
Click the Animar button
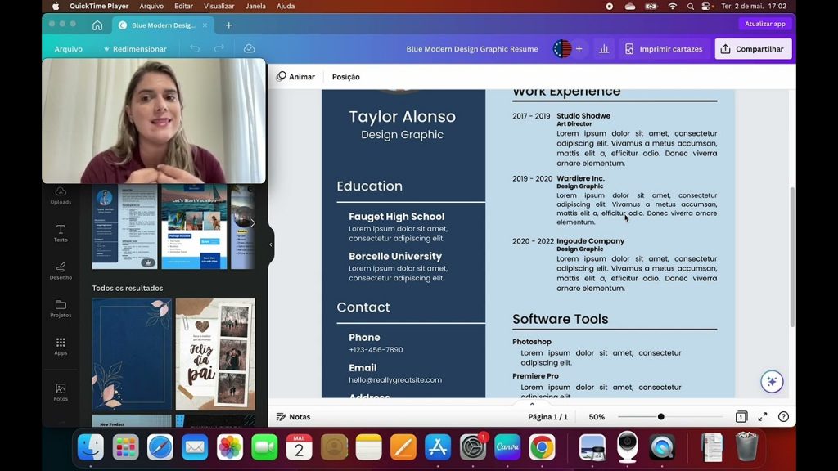[x=295, y=76]
